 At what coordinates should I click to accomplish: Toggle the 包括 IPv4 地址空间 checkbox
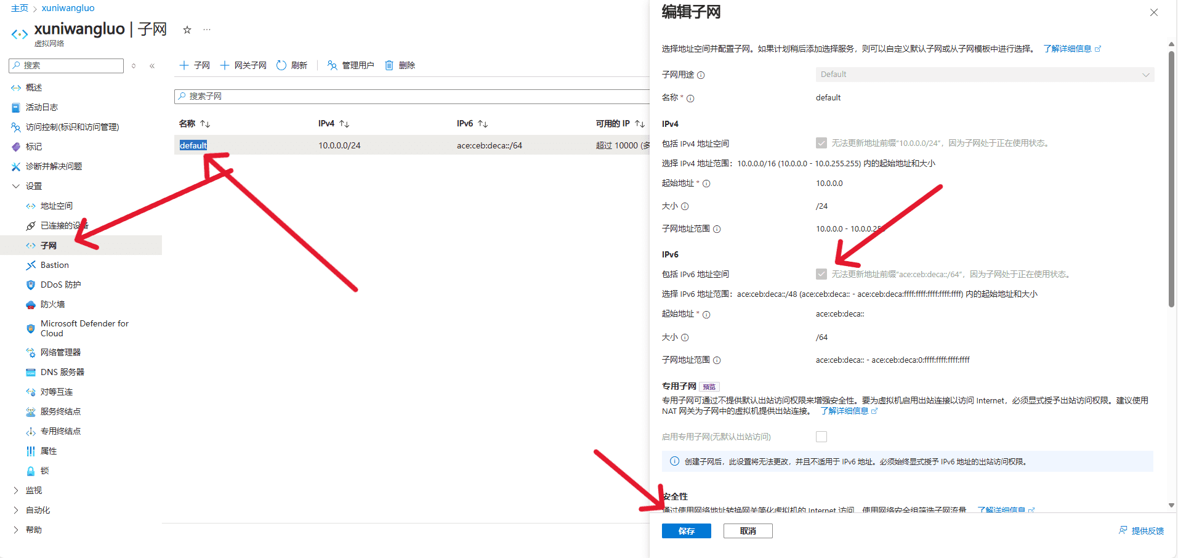point(821,143)
